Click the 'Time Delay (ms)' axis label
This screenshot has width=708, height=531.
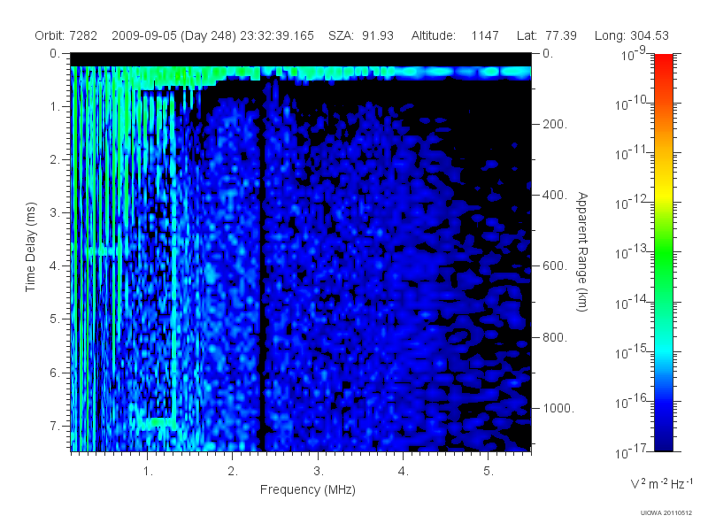click(x=30, y=247)
